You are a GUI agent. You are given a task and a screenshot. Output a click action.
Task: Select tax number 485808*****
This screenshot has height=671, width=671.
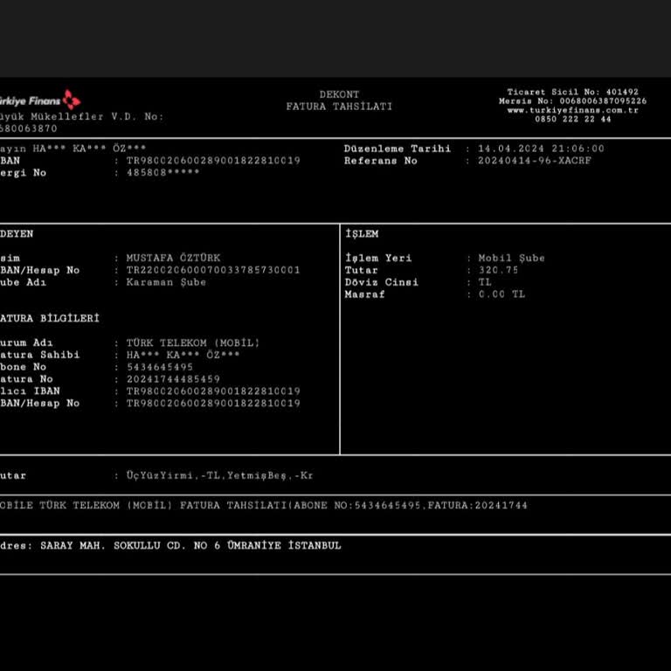click(163, 172)
